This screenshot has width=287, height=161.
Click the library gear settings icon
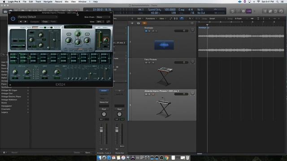click(4, 153)
